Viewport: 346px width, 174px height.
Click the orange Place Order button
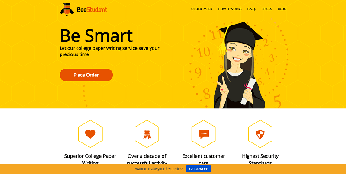pyautogui.click(x=86, y=75)
